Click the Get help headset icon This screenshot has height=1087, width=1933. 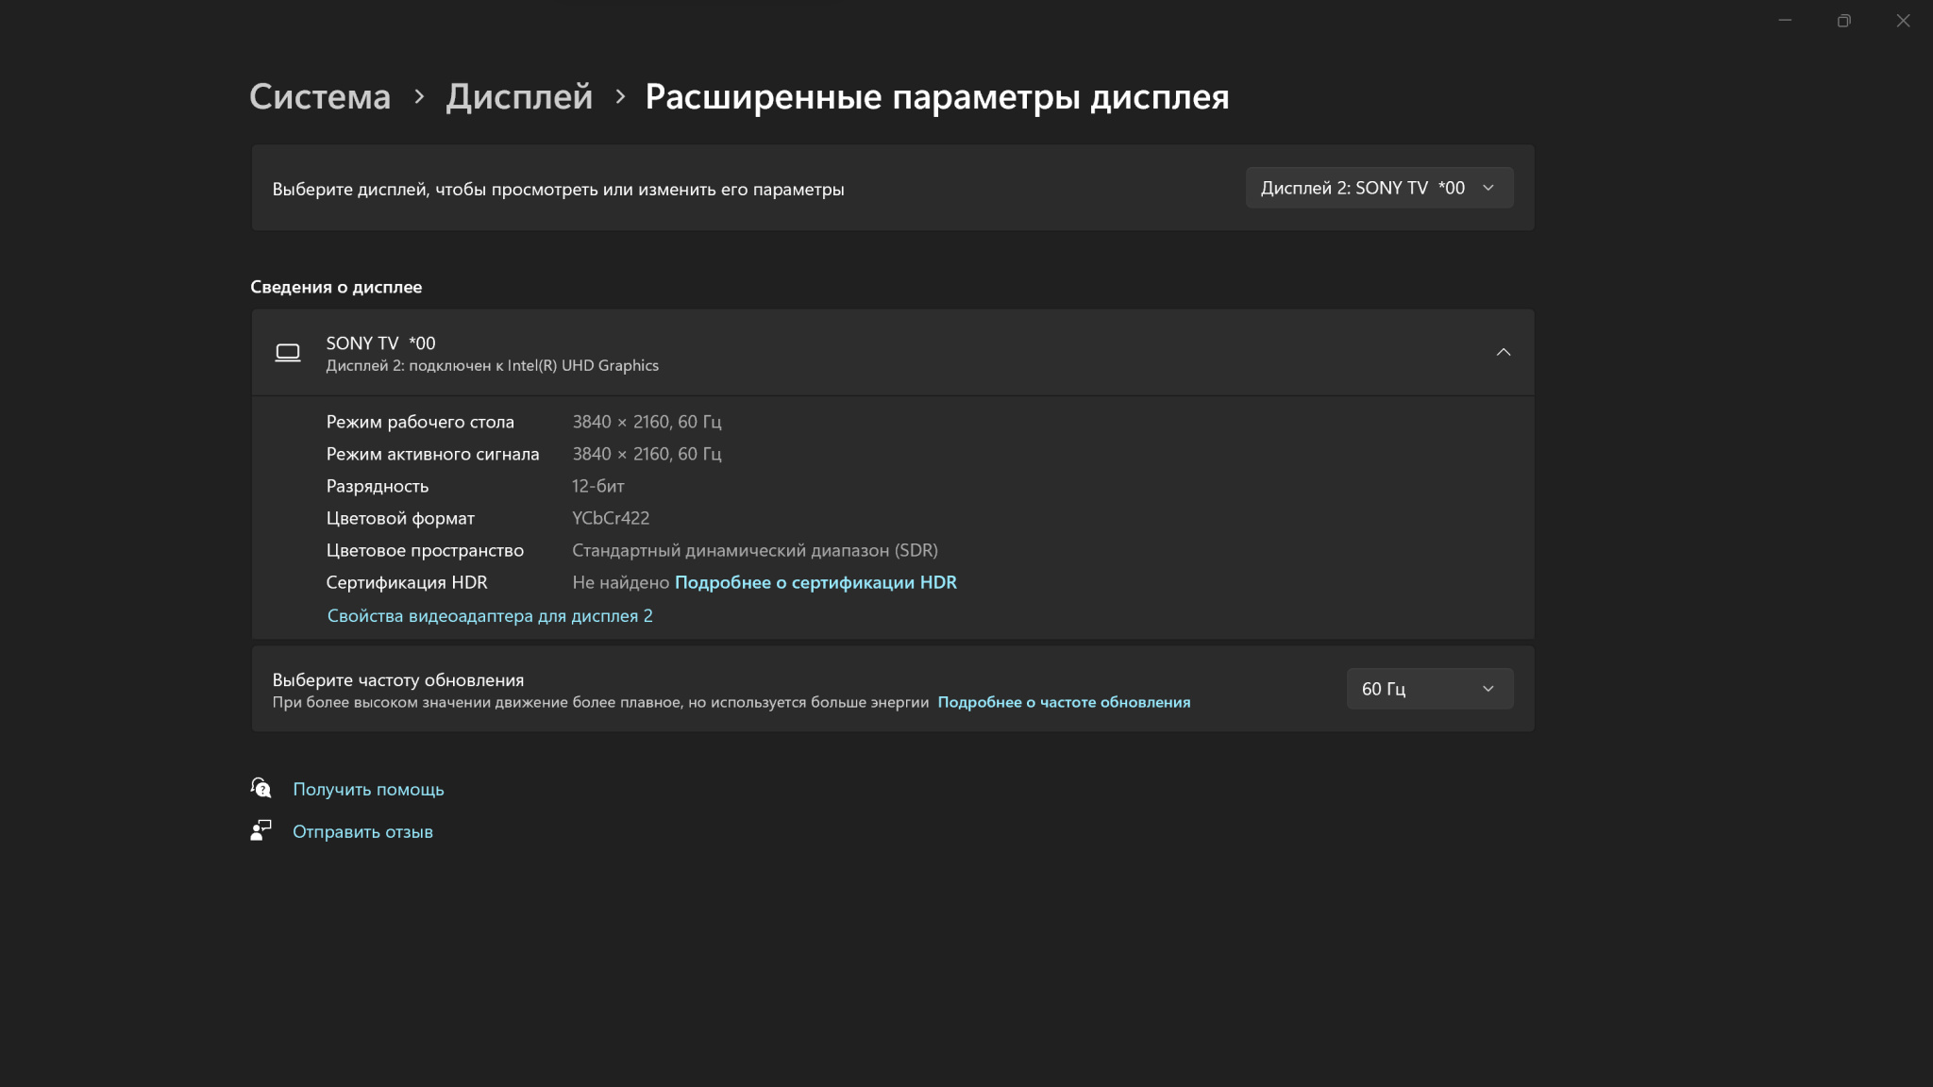(261, 788)
